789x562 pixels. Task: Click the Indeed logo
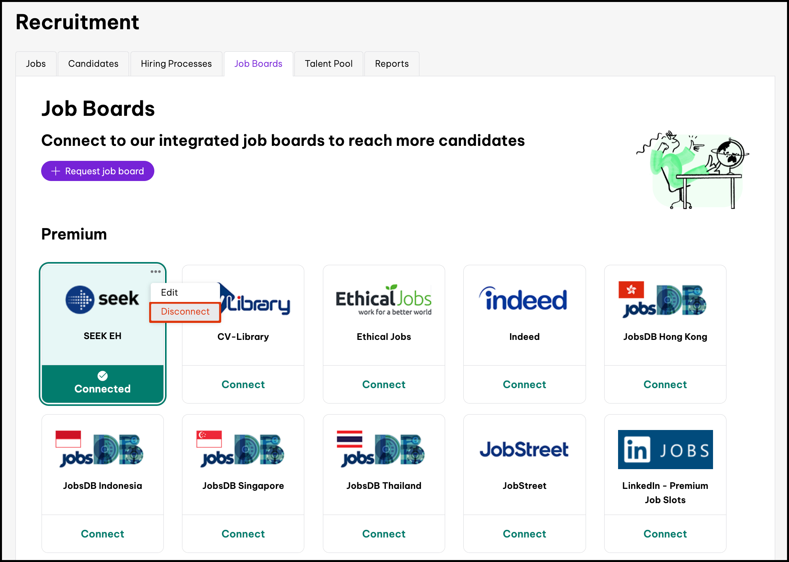(524, 299)
